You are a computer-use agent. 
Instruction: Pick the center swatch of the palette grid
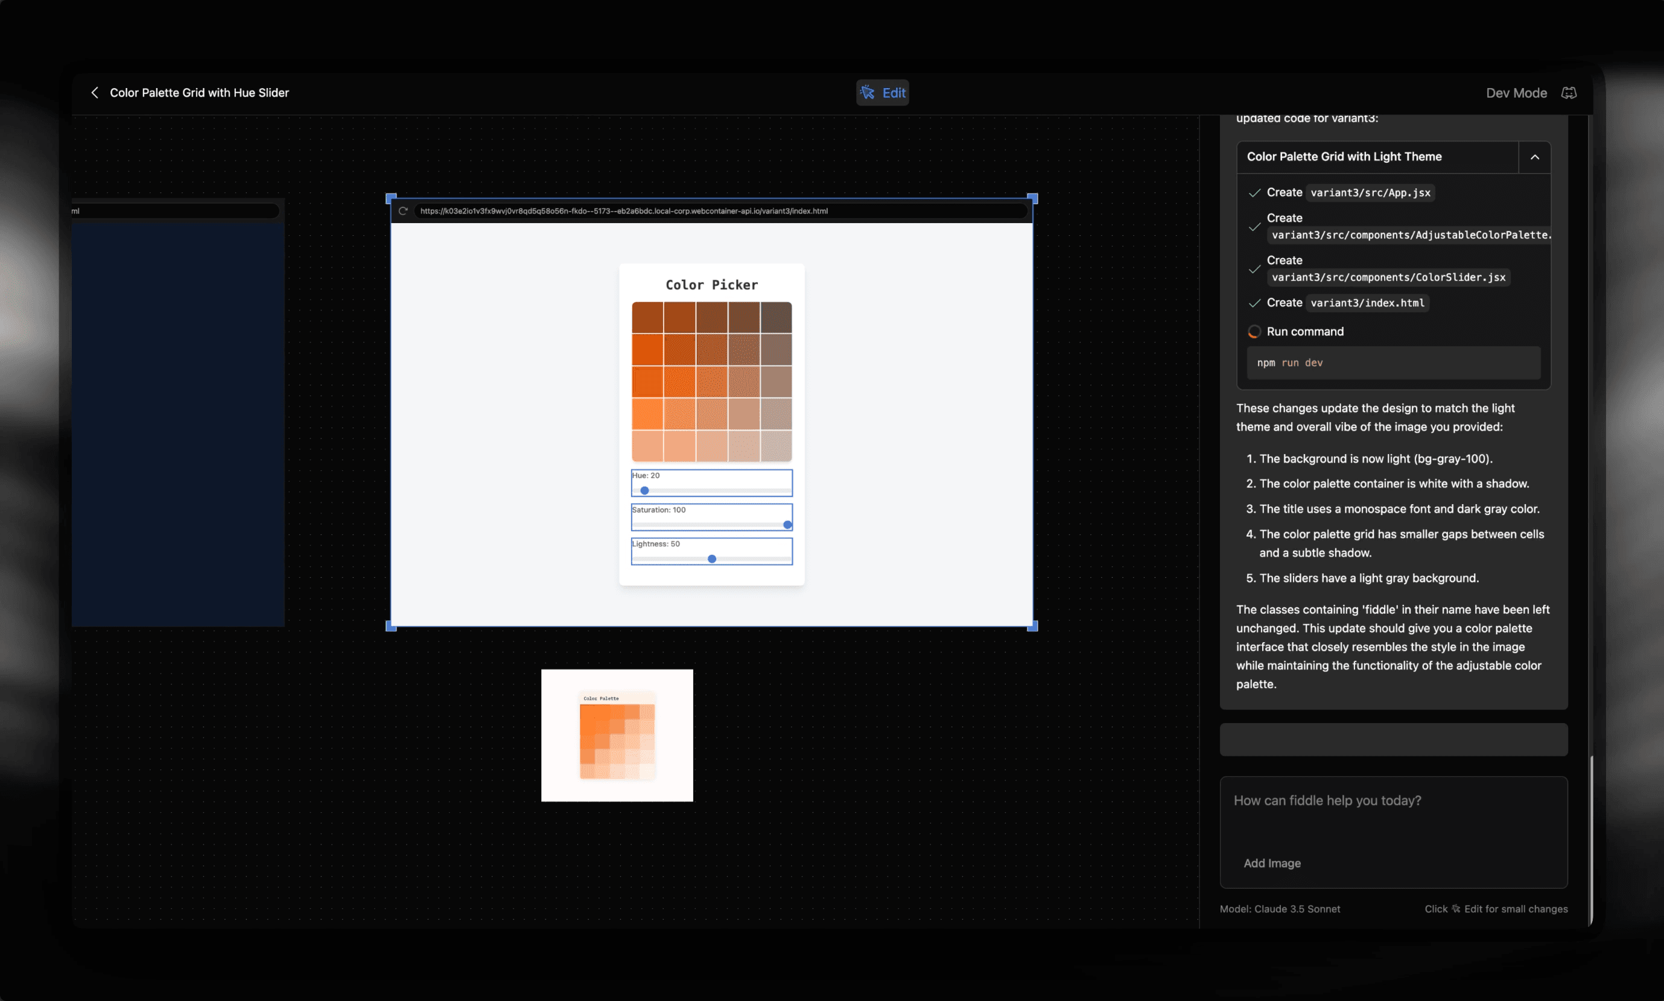(711, 382)
